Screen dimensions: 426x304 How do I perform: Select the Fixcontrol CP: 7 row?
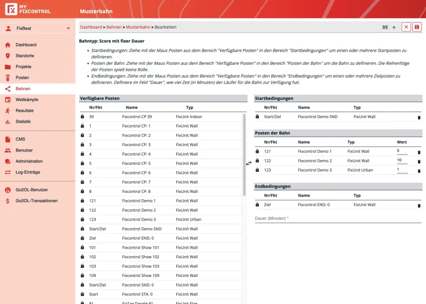tap(161, 182)
